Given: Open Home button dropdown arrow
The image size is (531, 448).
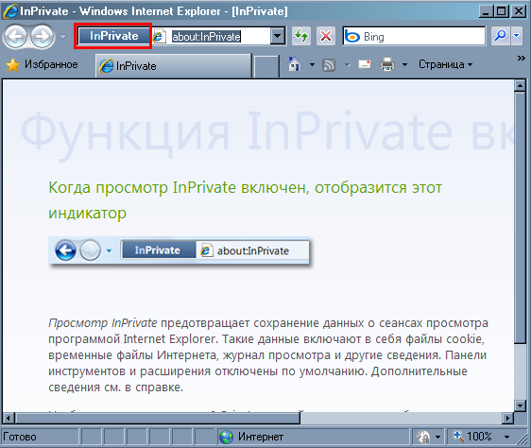Looking at the screenshot, I should 312,64.
